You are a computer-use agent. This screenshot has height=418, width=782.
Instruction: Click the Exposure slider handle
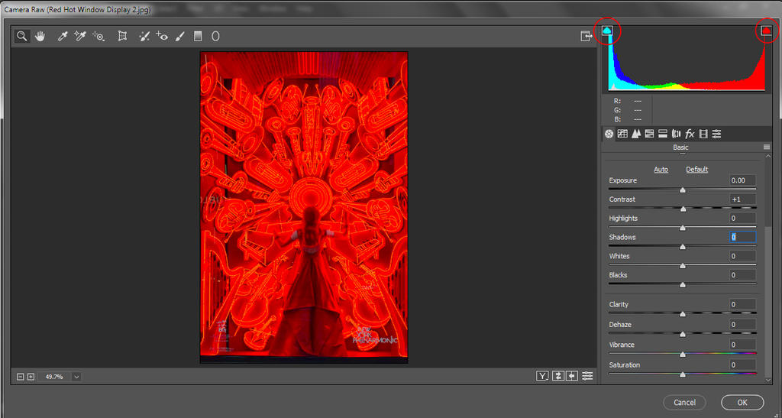click(683, 190)
